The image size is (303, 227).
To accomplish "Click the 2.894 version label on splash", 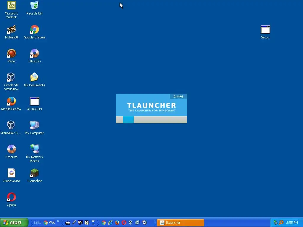I will point(178,96).
